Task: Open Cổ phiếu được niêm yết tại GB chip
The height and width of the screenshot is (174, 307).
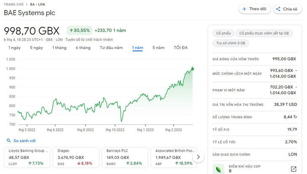Action: click(x=264, y=33)
